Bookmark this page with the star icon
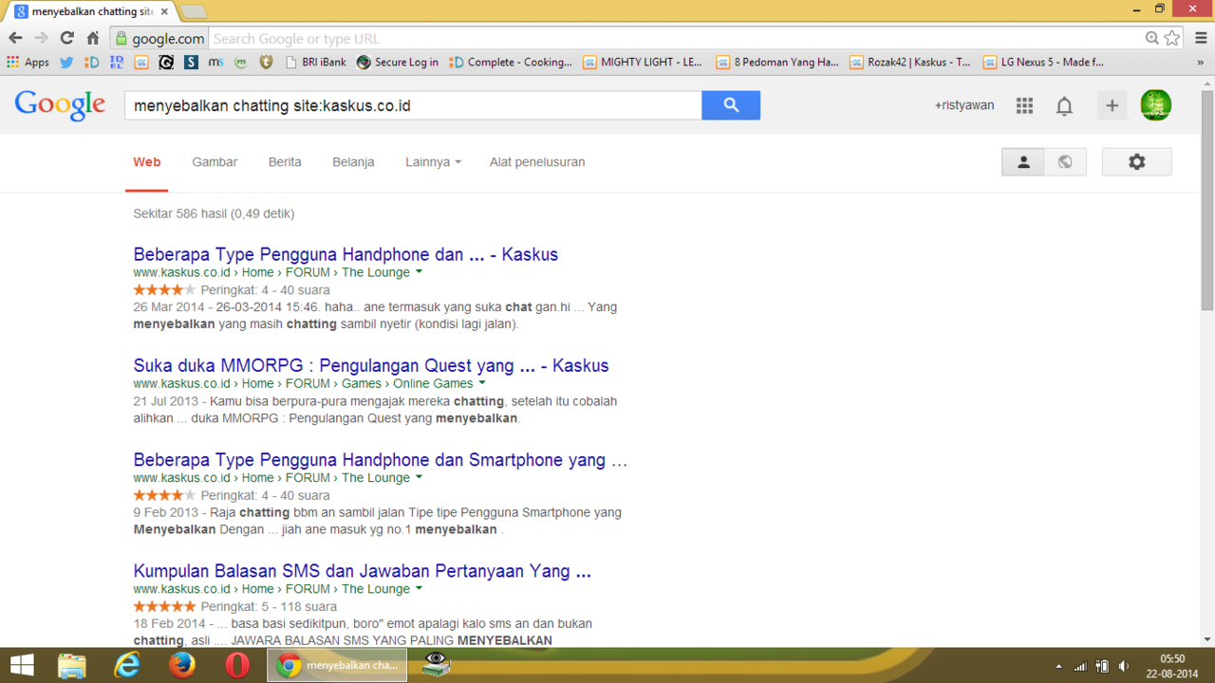Screen dimensions: 1215x683 click(x=1172, y=38)
